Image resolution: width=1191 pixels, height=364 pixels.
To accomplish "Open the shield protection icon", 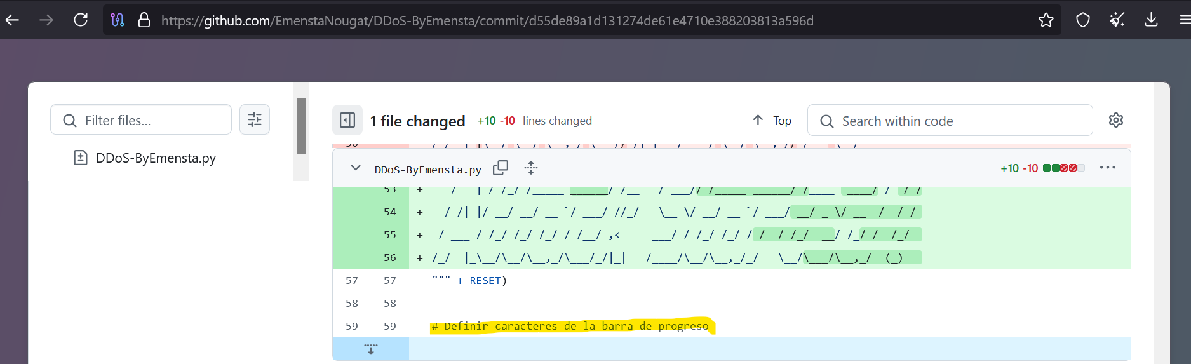I will (1083, 20).
